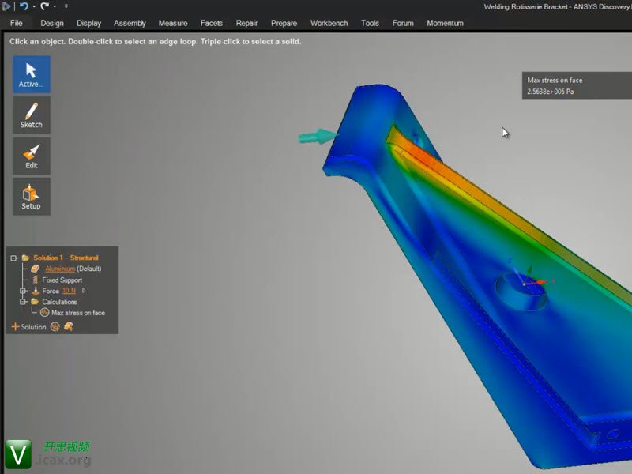Click the Max stress on face result readout
The image size is (632, 474).
tap(577, 85)
